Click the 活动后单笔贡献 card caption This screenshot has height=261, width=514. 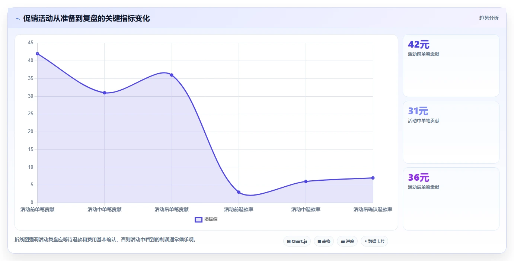tap(424, 187)
